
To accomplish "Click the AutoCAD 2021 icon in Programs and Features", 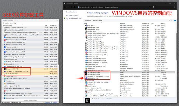I will pos(86,35).
